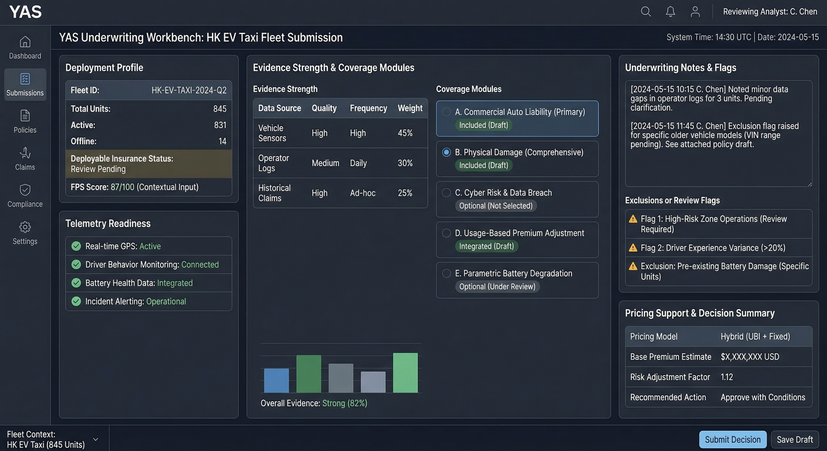Select Commercial Auto Liability coverage module
Viewport: 827px width, 451px height.
[x=446, y=112]
